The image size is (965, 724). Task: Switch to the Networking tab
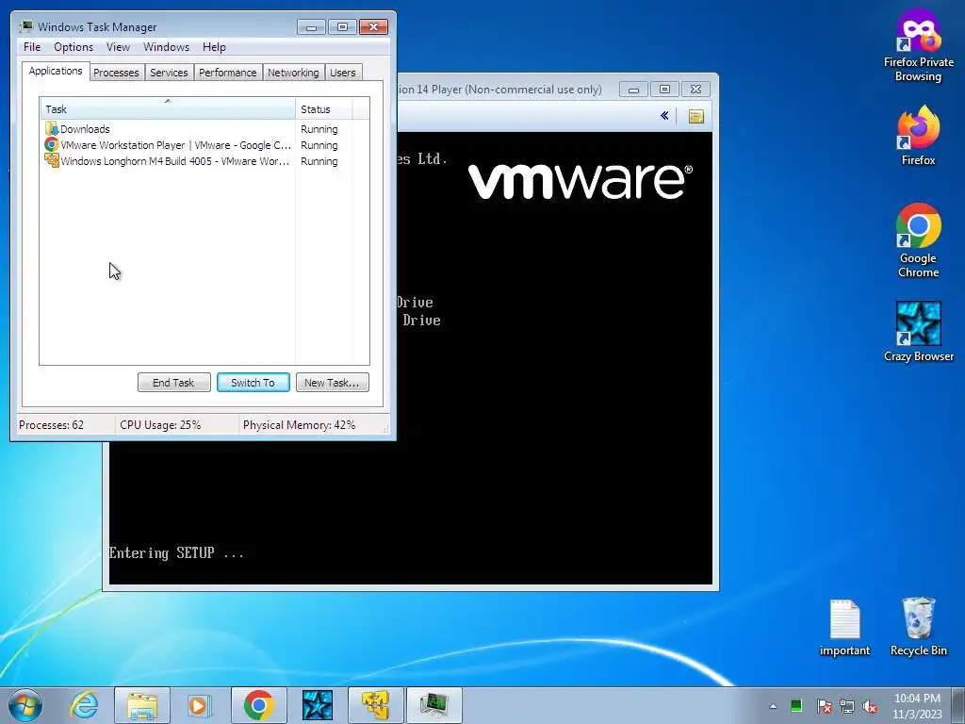tap(293, 73)
